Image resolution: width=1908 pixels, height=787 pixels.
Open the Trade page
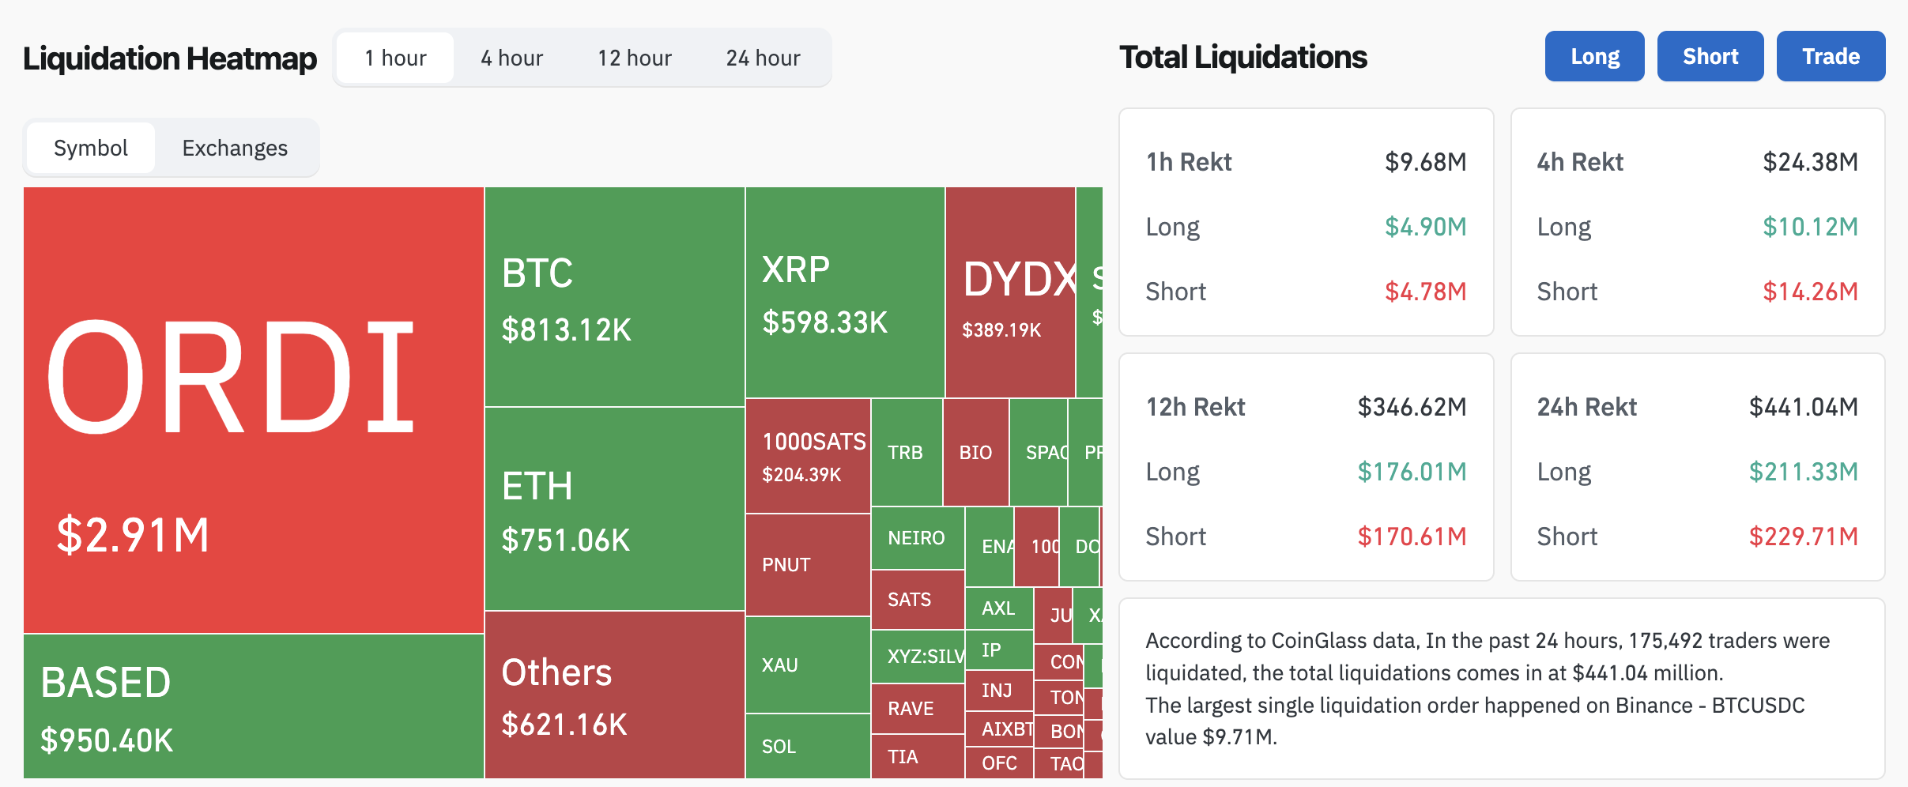tap(1831, 55)
